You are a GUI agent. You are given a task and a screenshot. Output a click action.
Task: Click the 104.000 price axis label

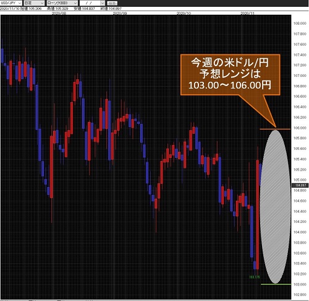pyautogui.click(x=300, y=232)
